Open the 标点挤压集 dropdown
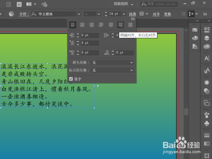Screen dimensions: 212x159 tap(112, 70)
